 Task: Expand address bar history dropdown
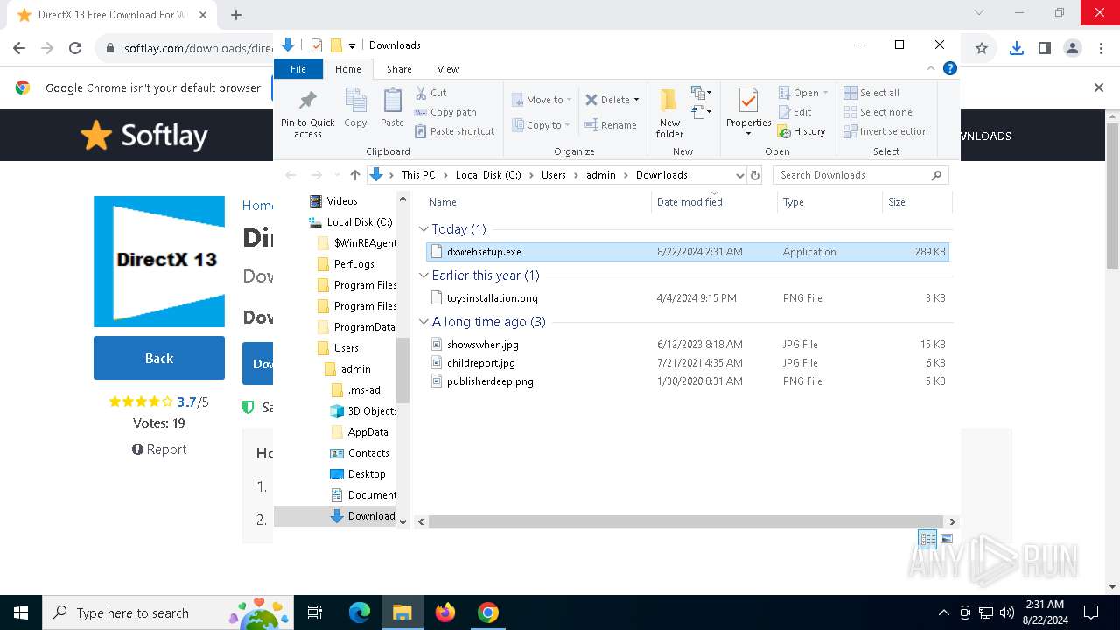(x=739, y=175)
